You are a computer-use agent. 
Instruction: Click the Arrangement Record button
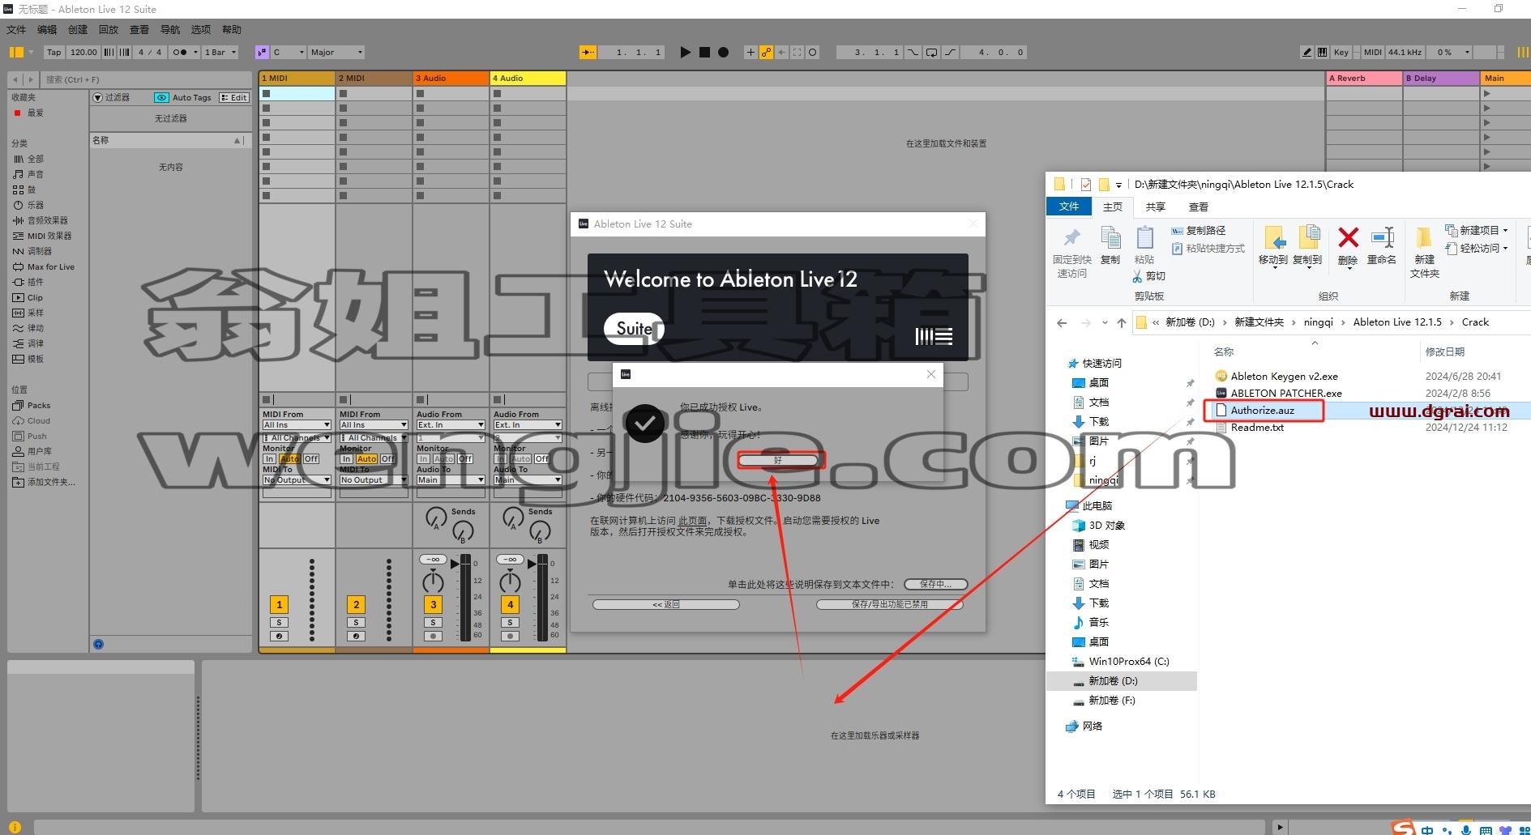click(724, 52)
